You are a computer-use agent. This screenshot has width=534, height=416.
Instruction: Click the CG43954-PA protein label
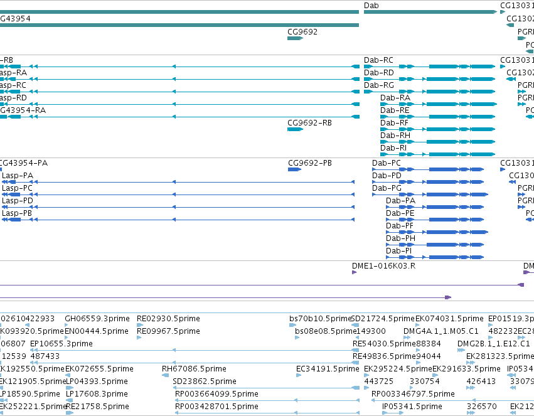click(x=24, y=163)
